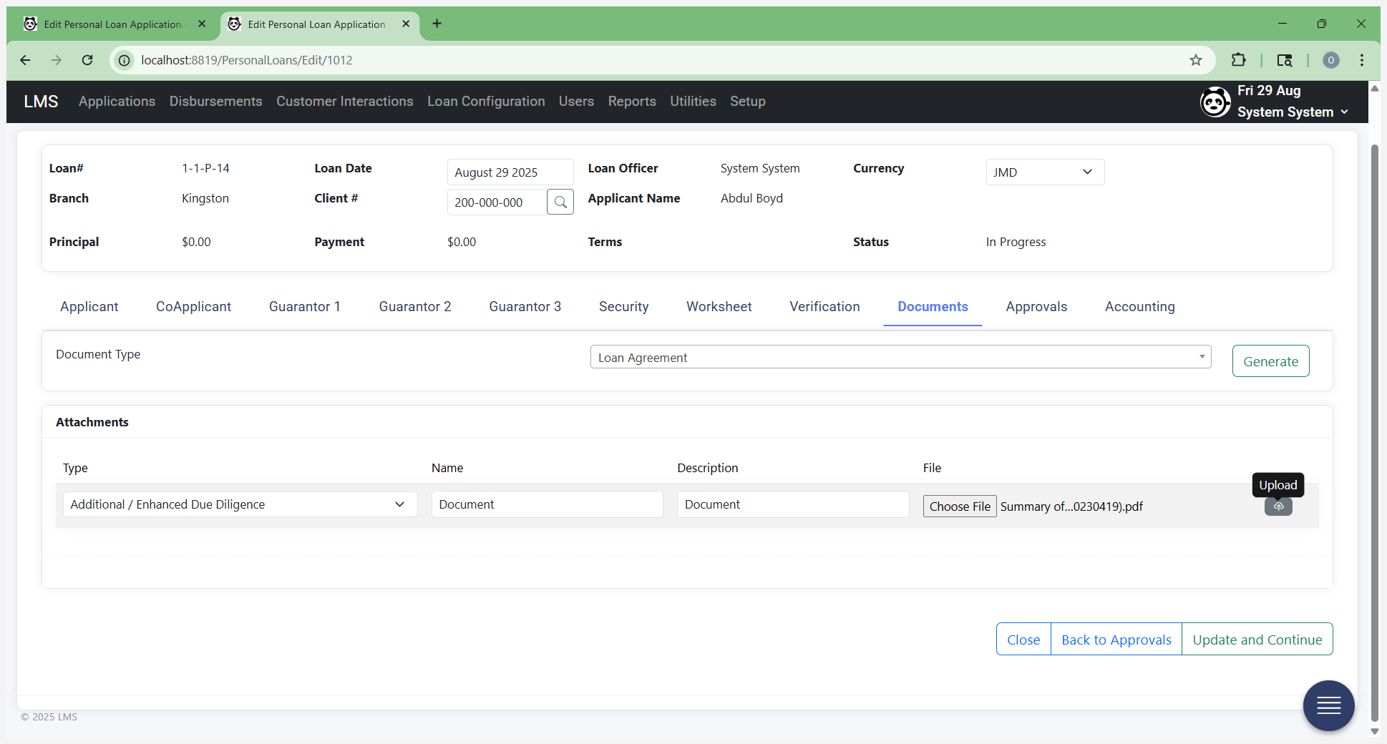Expand the System System user menu
1387x744 pixels.
(1293, 112)
